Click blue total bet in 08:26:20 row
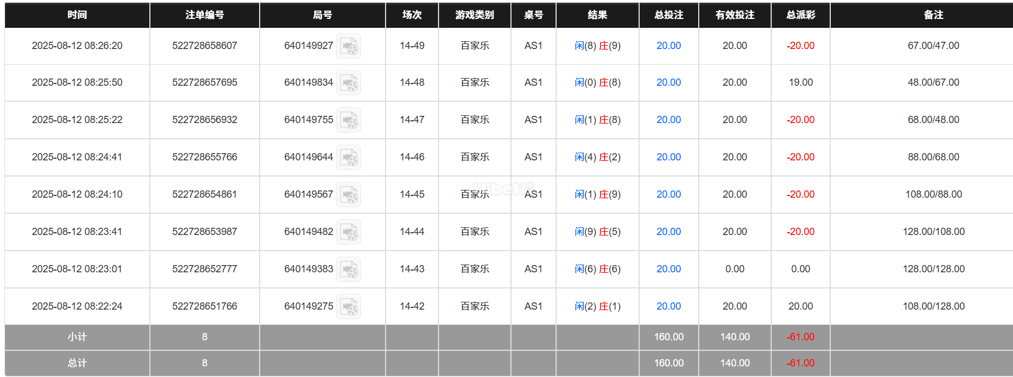 click(668, 46)
